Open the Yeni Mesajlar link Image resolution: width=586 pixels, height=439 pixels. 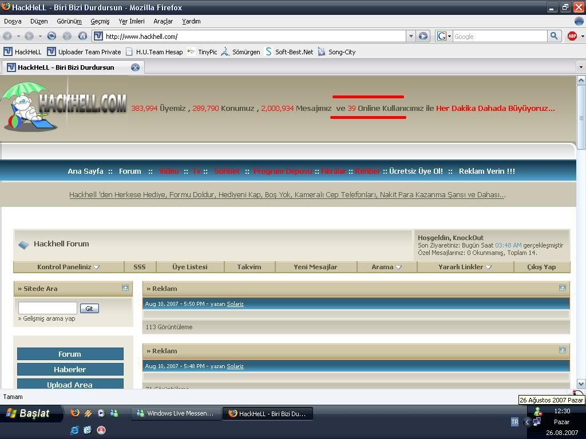pos(315,267)
